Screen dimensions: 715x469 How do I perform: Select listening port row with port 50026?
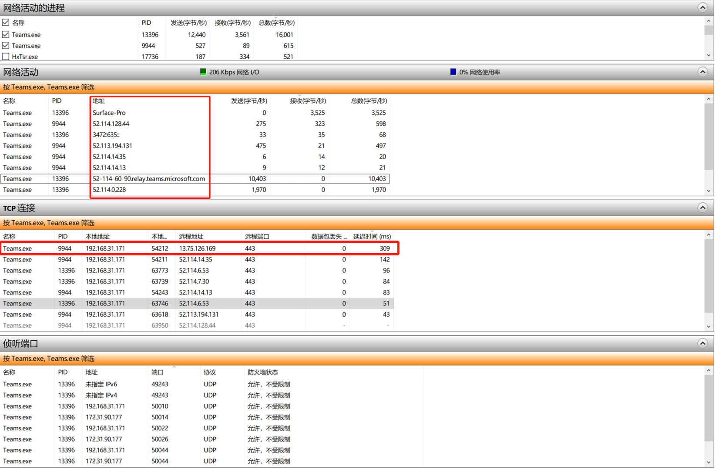(x=212, y=439)
